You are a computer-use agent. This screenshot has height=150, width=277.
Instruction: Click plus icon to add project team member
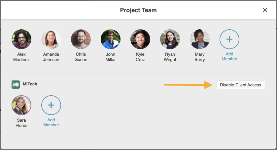click(229, 39)
